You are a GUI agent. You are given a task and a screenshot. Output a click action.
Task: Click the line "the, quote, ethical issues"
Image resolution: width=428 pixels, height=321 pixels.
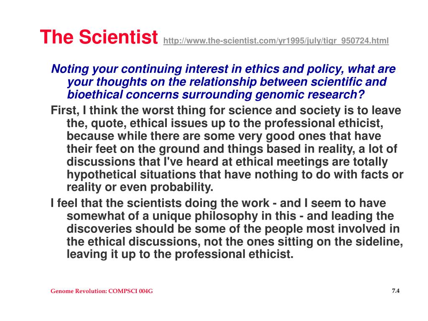[x=225, y=123]
